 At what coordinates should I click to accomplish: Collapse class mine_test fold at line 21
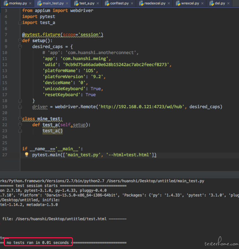tap(20, 119)
